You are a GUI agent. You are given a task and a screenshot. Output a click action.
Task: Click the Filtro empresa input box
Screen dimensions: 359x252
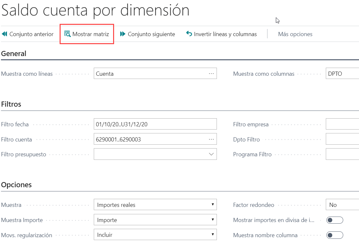(342, 124)
